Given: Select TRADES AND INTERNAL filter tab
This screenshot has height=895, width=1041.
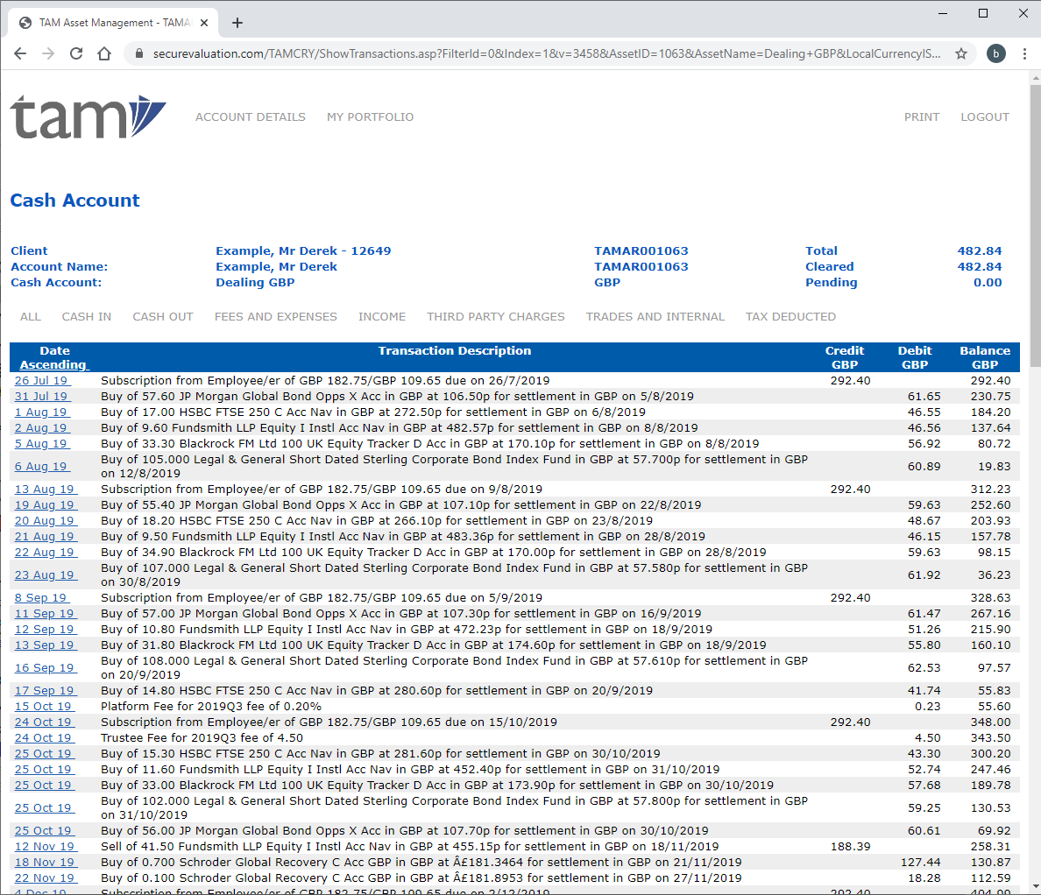Looking at the screenshot, I should [655, 316].
